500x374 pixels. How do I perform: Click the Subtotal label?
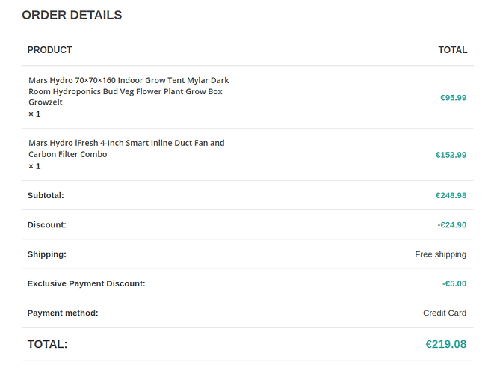pyautogui.click(x=46, y=195)
